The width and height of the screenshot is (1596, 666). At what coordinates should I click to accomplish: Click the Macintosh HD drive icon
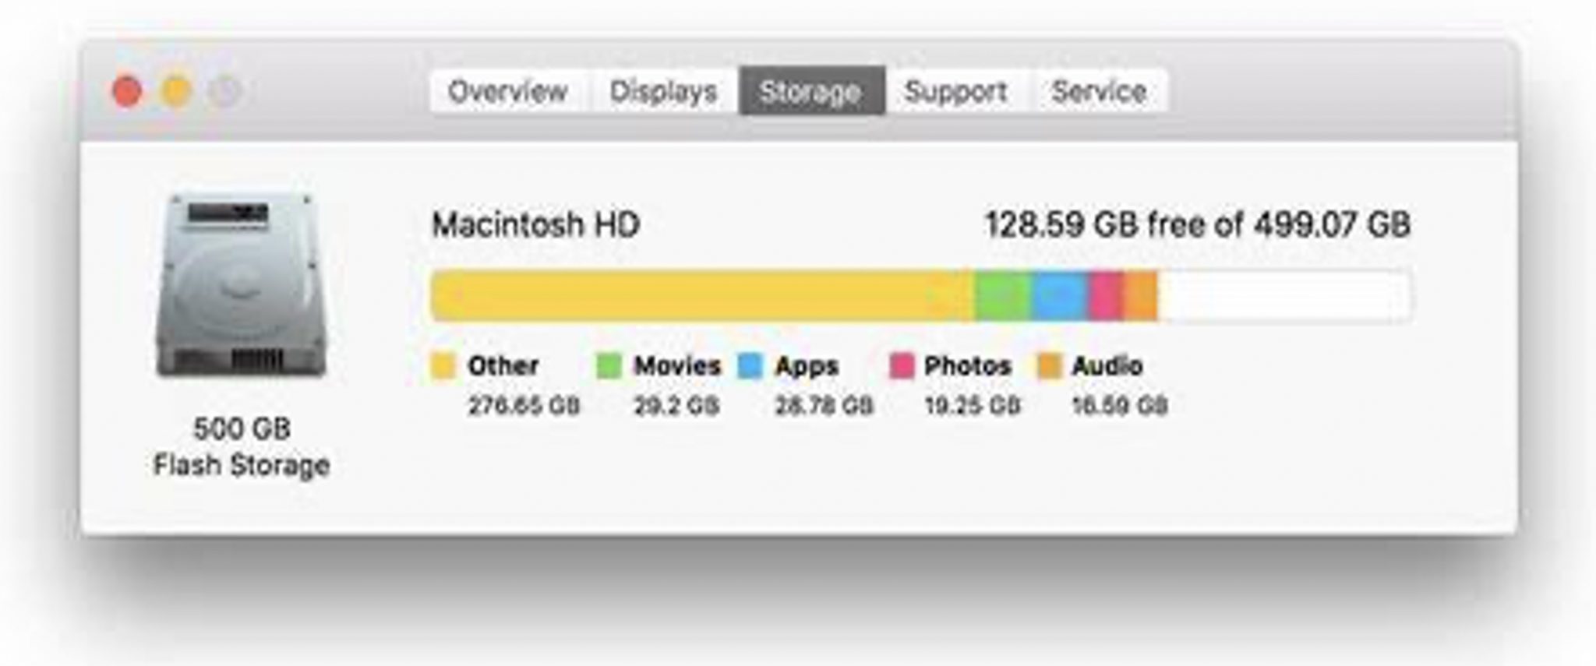click(x=241, y=286)
